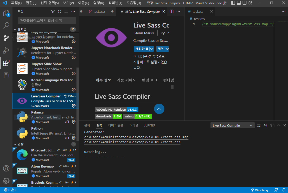The height and width of the screenshot is (193, 288).
Task: Open the notebook icon in activity bar
Action: click(x=6, y=75)
